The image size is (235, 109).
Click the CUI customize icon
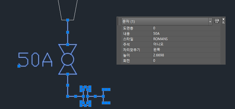click(x=216, y=21)
